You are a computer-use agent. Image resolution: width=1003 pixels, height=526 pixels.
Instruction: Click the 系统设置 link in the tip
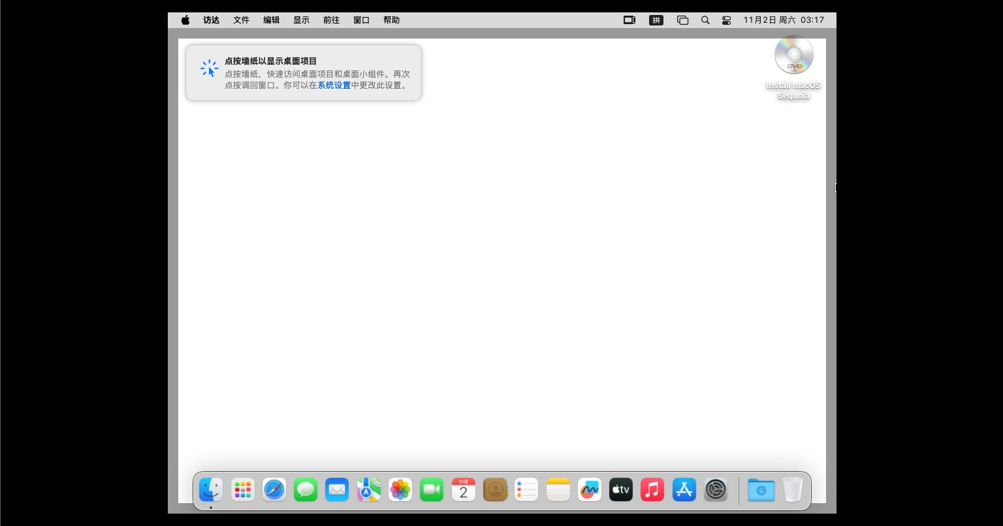point(334,85)
